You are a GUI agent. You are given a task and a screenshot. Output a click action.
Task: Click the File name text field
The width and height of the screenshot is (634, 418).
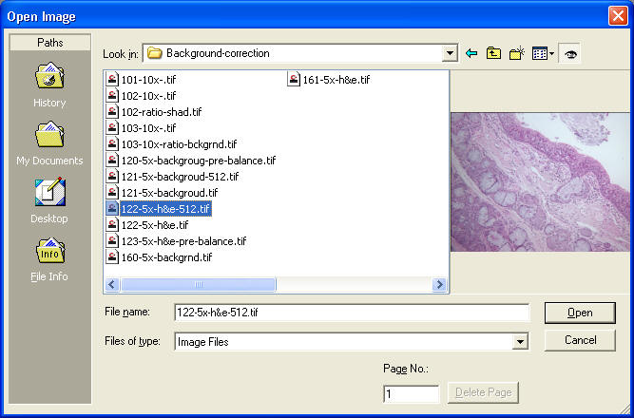click(351, 313)
